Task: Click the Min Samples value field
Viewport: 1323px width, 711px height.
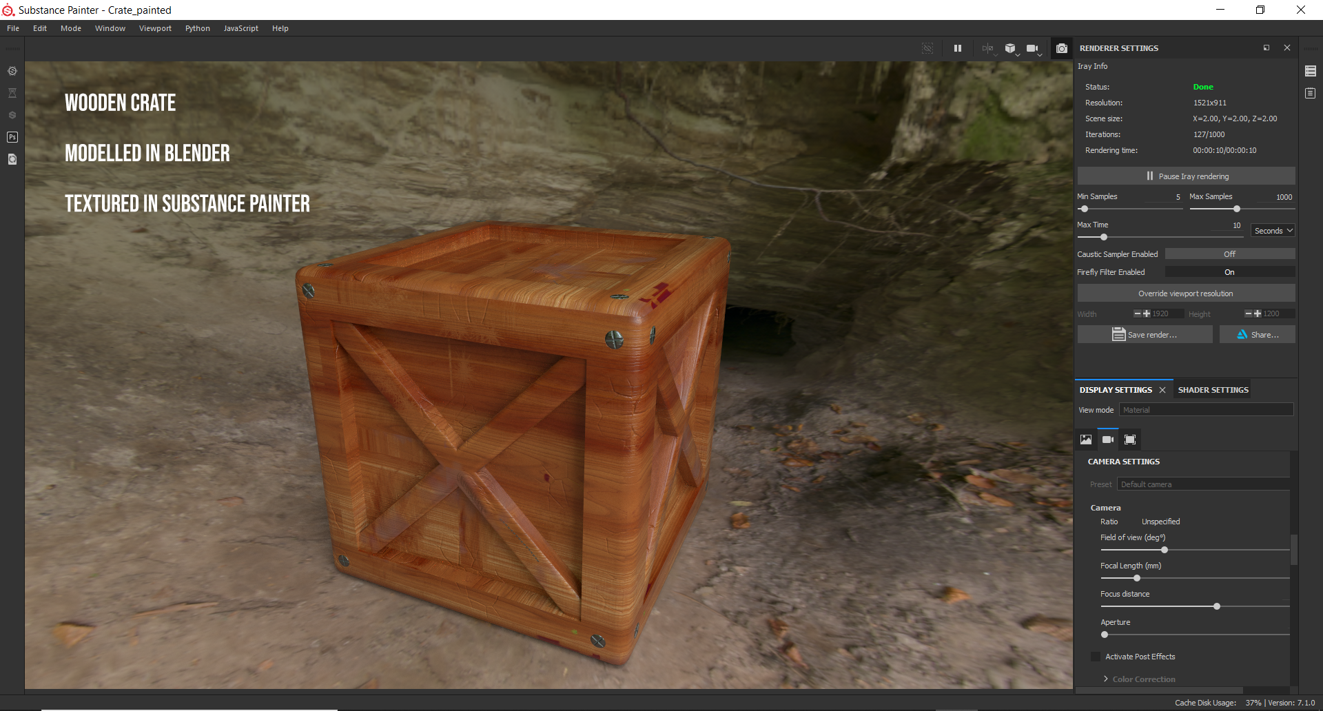Action: (1164, 197)
